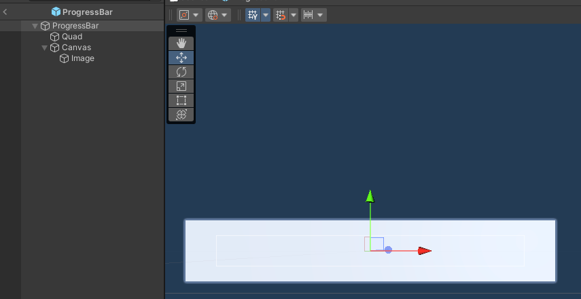Screen dimensions: 581x299
Task: Select the Rect tool
Action: 181,100
